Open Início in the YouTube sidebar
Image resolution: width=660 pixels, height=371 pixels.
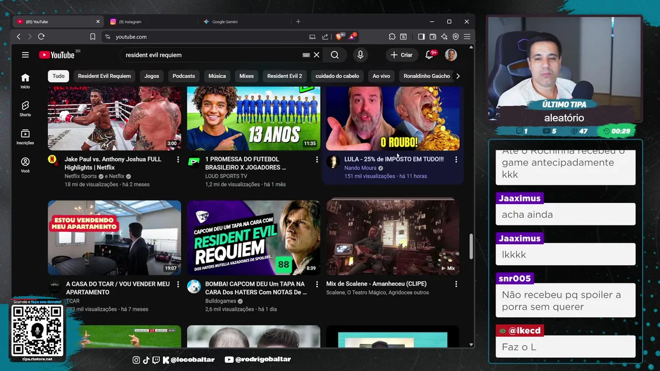[25, 81]
